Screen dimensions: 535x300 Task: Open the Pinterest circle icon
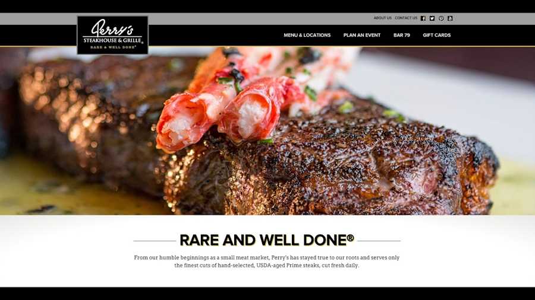point(441,18)
